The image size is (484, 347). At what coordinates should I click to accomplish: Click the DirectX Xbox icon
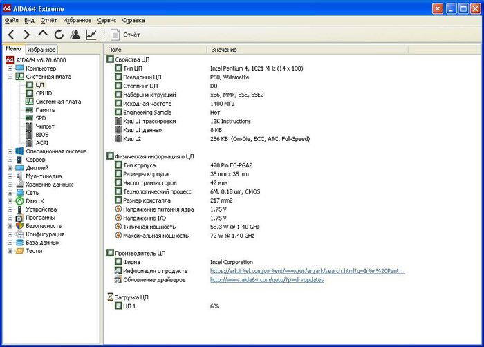(19, 201)
